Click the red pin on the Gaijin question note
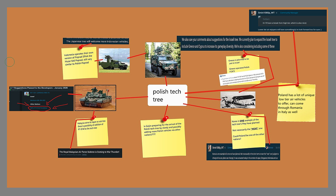This screenshot has width=336, height=196. coord(165,118)
